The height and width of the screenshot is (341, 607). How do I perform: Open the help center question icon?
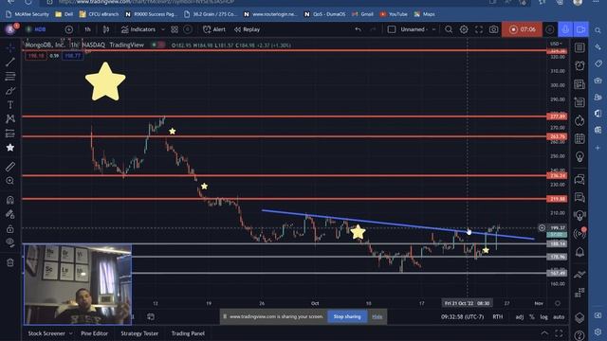click(579, 334)
